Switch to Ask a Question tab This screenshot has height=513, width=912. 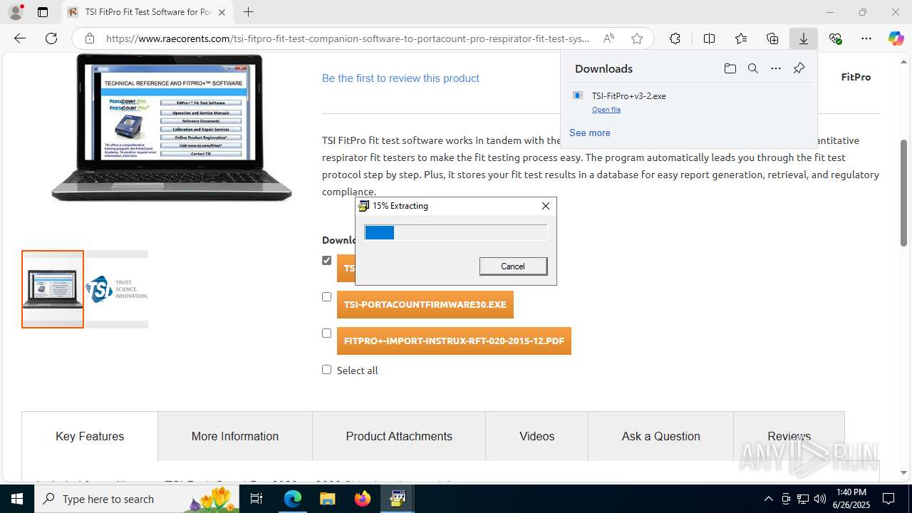point(661,436)
